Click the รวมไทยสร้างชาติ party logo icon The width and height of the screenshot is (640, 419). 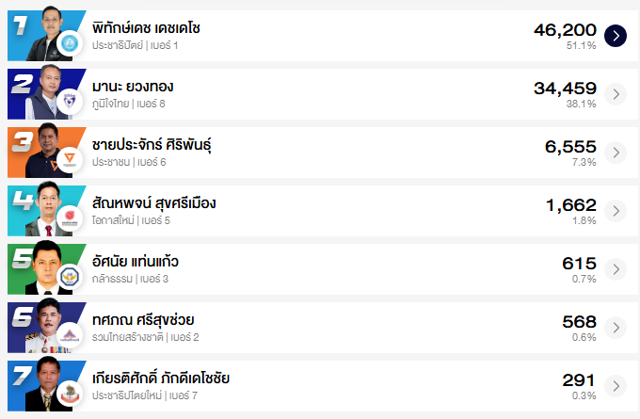point(70,335)
